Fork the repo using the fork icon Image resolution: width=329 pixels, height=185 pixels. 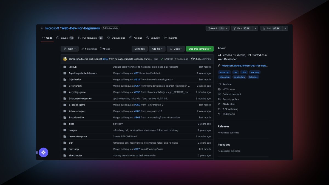235,28
